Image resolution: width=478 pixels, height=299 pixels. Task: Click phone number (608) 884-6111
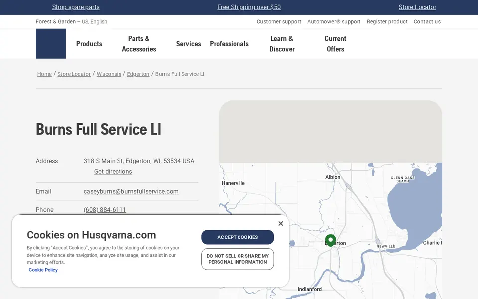tap(105, 210)
